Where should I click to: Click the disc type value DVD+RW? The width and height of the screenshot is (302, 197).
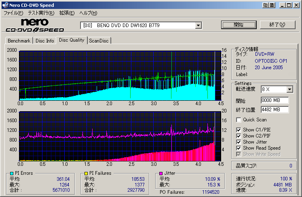pos(265,54)
